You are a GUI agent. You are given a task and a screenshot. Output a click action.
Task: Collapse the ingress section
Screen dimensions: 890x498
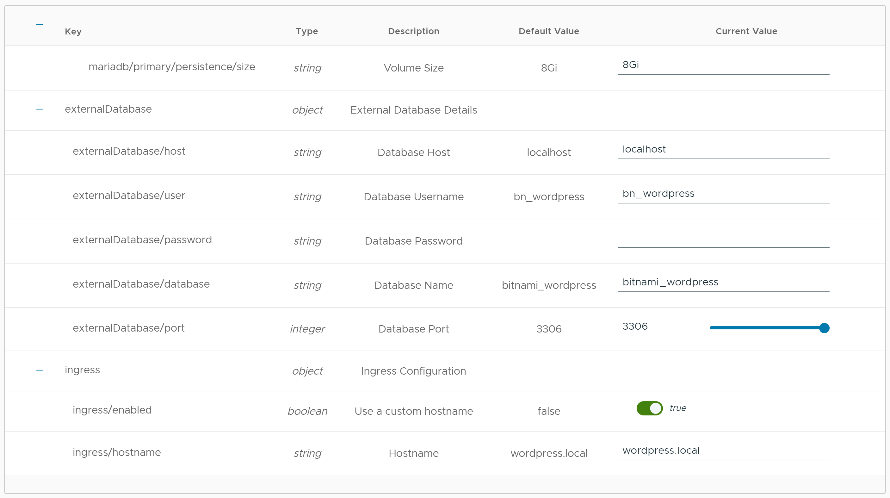(x=40, y=370)
